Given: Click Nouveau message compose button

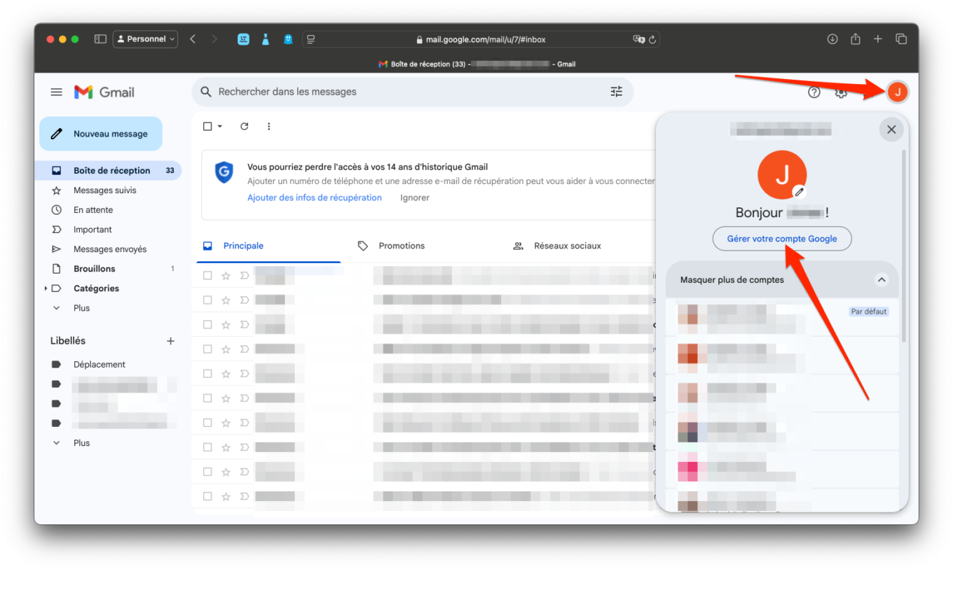Looking at the screenshot, I should (x=101, y=134).
